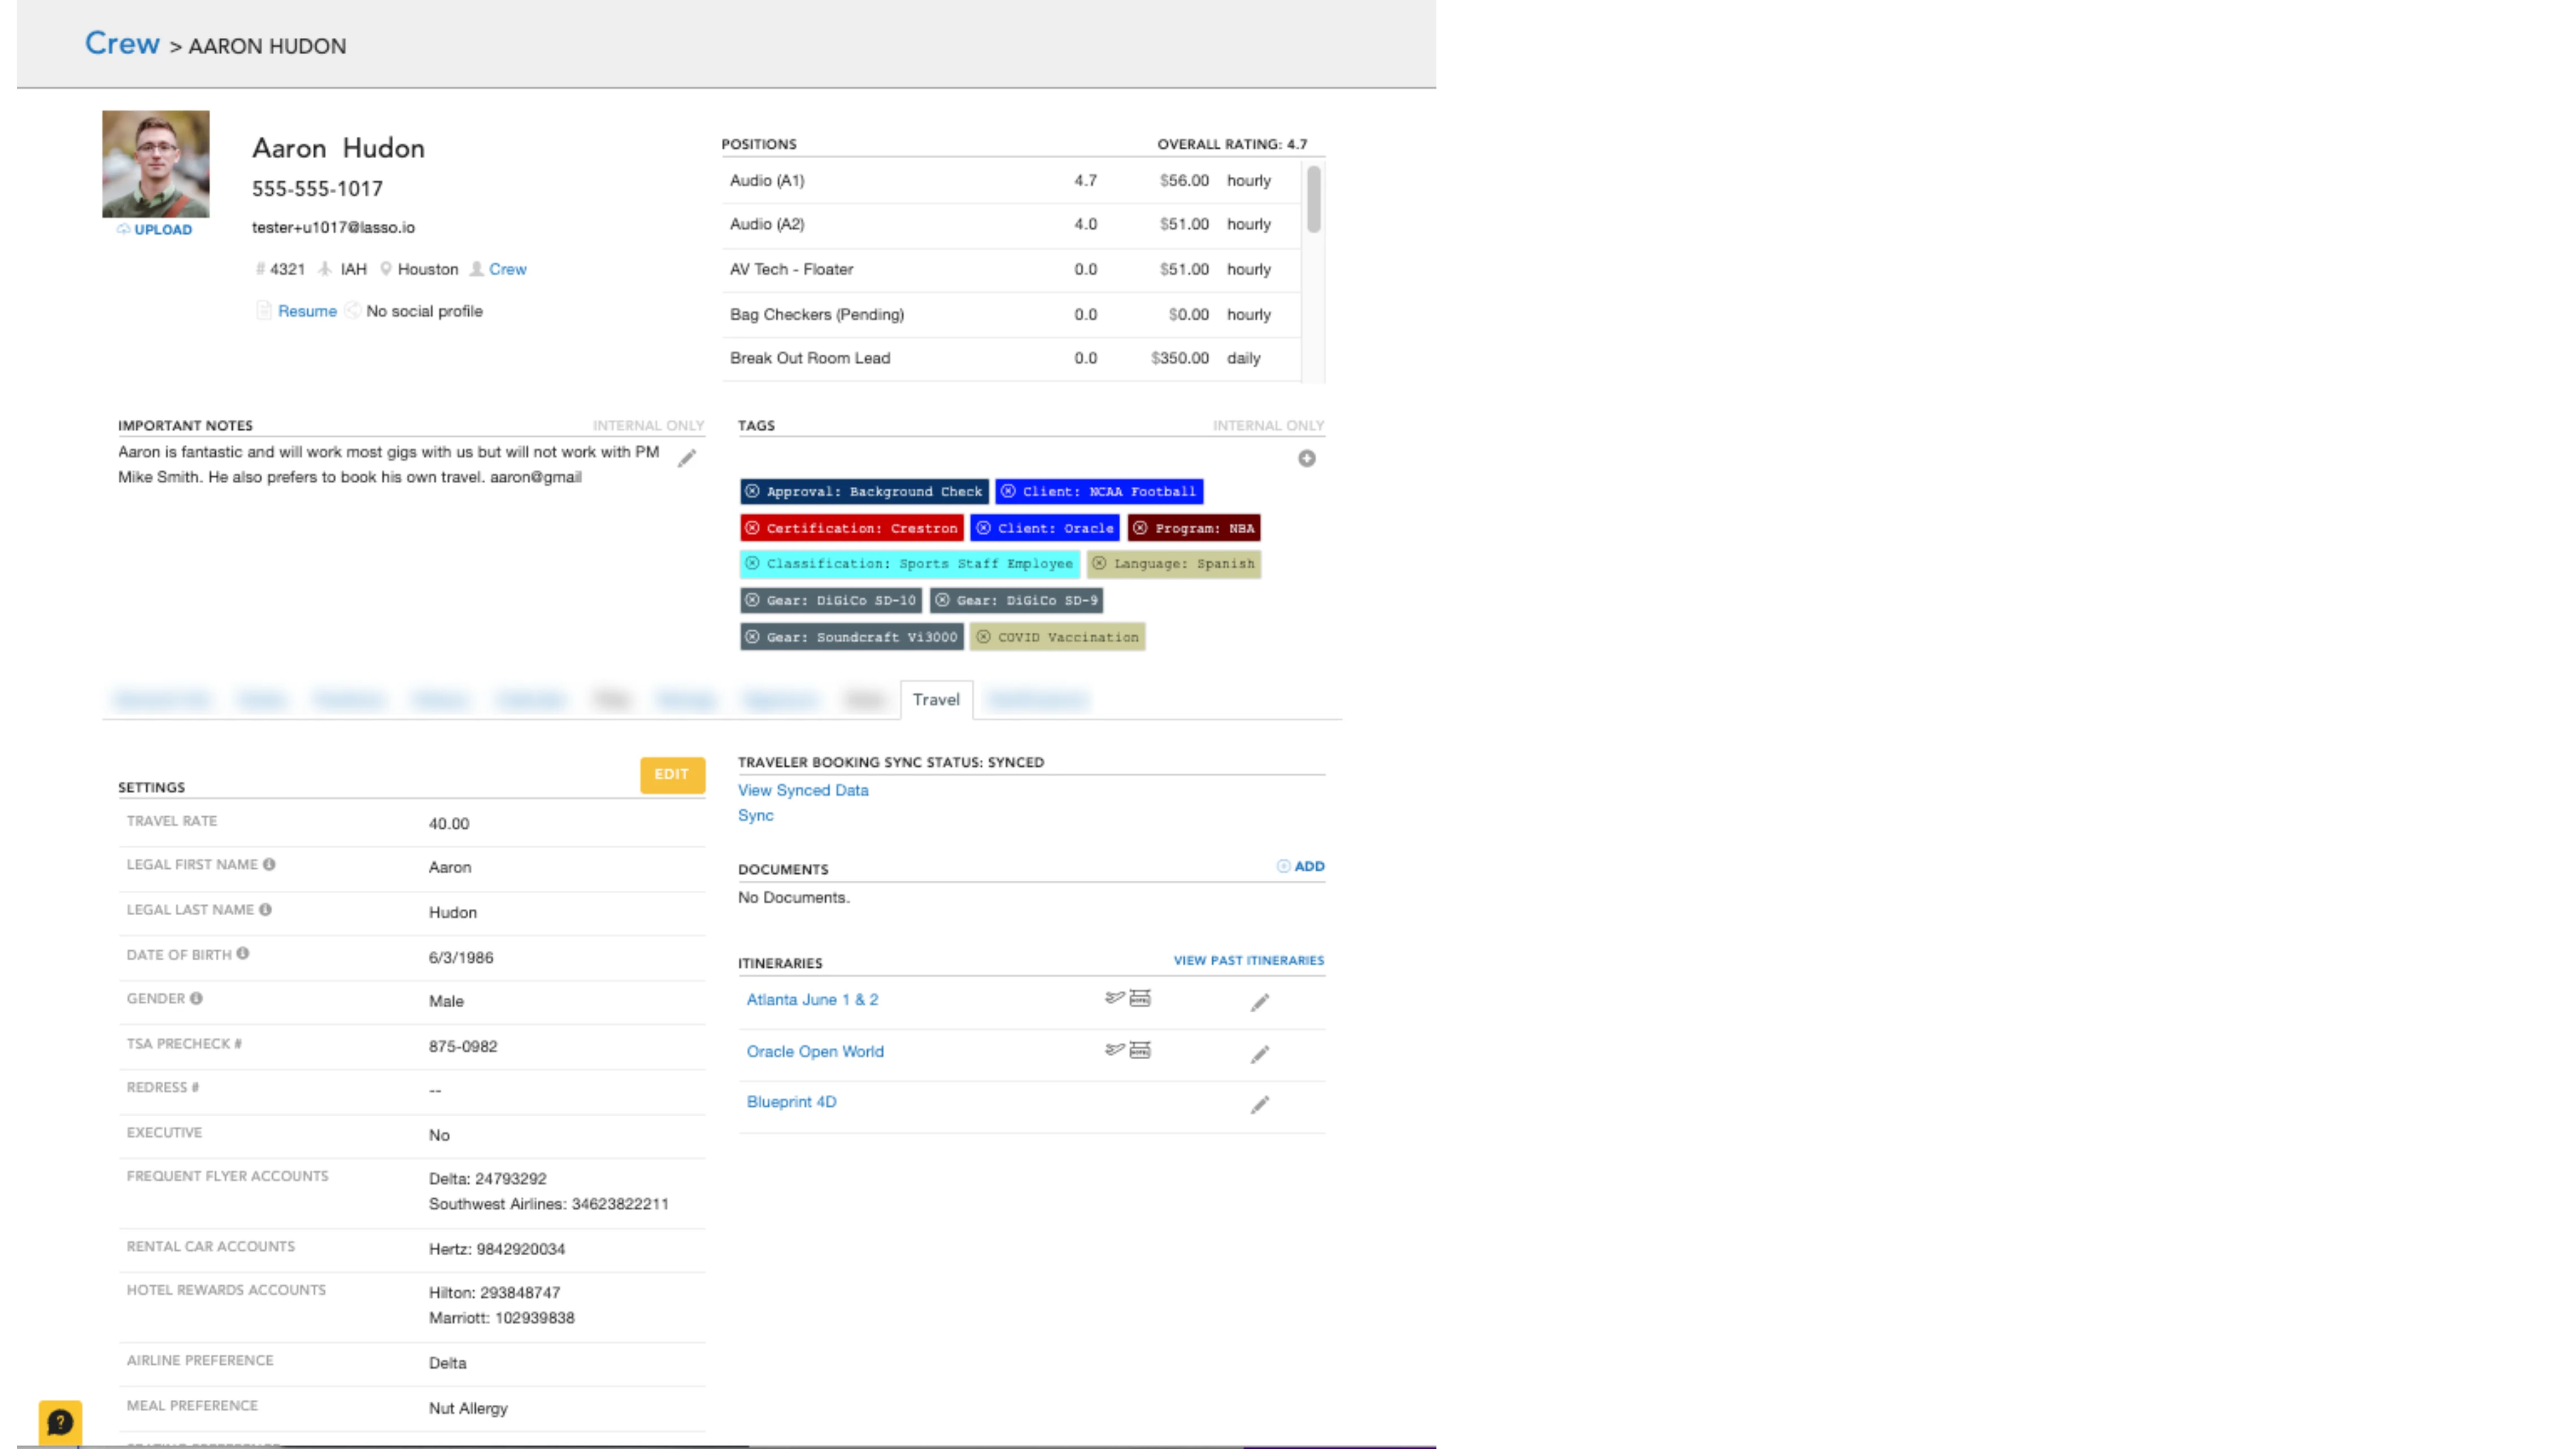Remove the Client: Oracle tag
Screen dimensions: 2576x1449
983,528
